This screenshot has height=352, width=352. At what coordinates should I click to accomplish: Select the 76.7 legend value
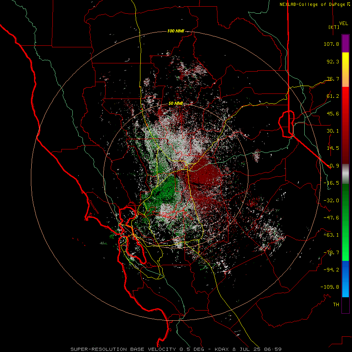pyautogui.click(x=333, y=79)
